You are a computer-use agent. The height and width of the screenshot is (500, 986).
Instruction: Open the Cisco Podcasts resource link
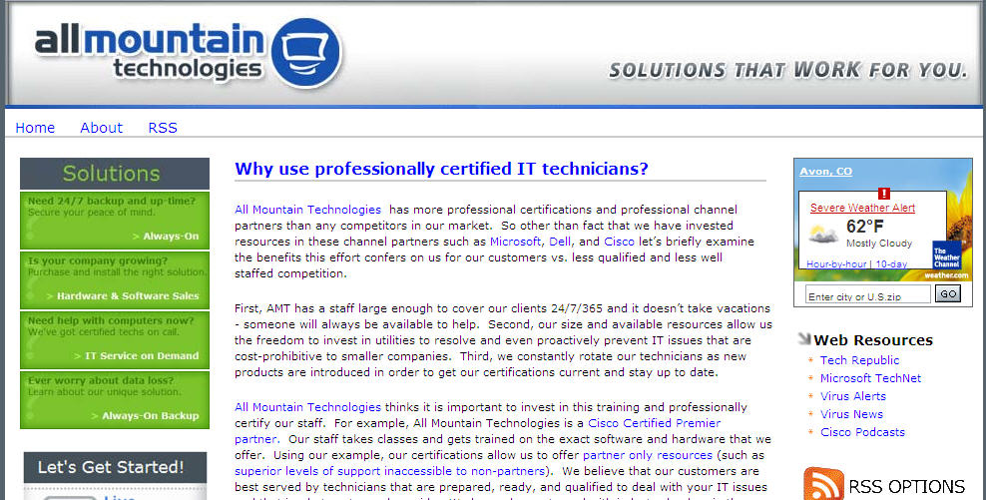point(862,432)
